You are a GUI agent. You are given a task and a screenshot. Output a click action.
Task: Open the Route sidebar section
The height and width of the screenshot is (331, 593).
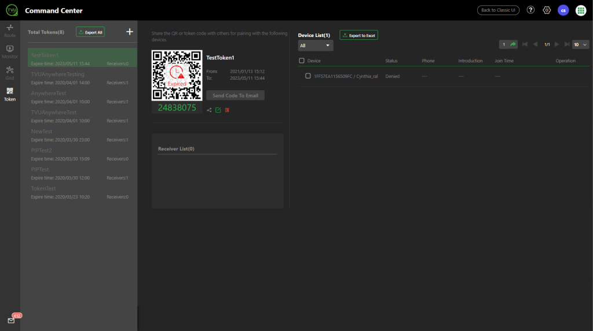tap(10, 31)
